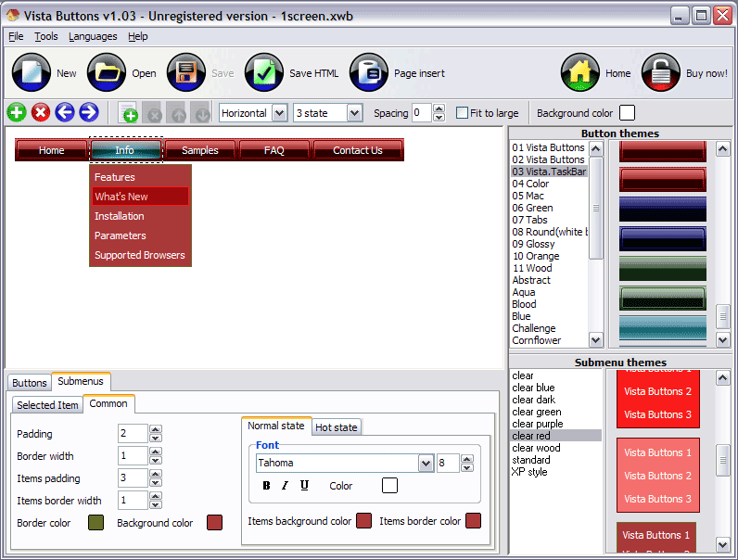Viewport: 738px width, 560px height.
Task: Increase the font size value
Action: (467, 458)
